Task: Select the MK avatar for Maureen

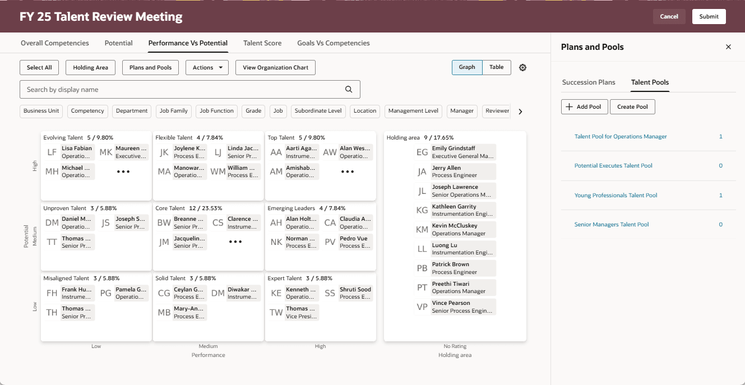Action: click(x=106, y=152)
